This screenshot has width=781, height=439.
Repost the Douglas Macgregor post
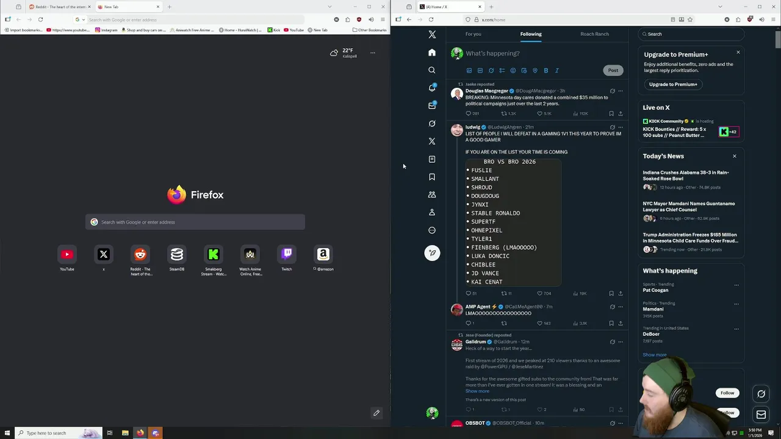click(x=504, y=113)
